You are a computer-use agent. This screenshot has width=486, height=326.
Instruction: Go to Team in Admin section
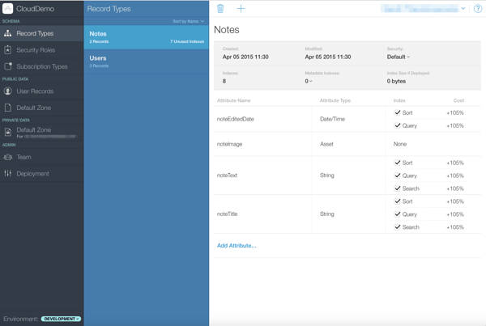[23, 157]
